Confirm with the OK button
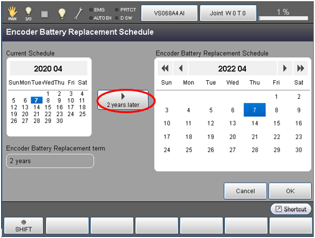Viewport: 315px width, 238px height. tap(290, 191)
